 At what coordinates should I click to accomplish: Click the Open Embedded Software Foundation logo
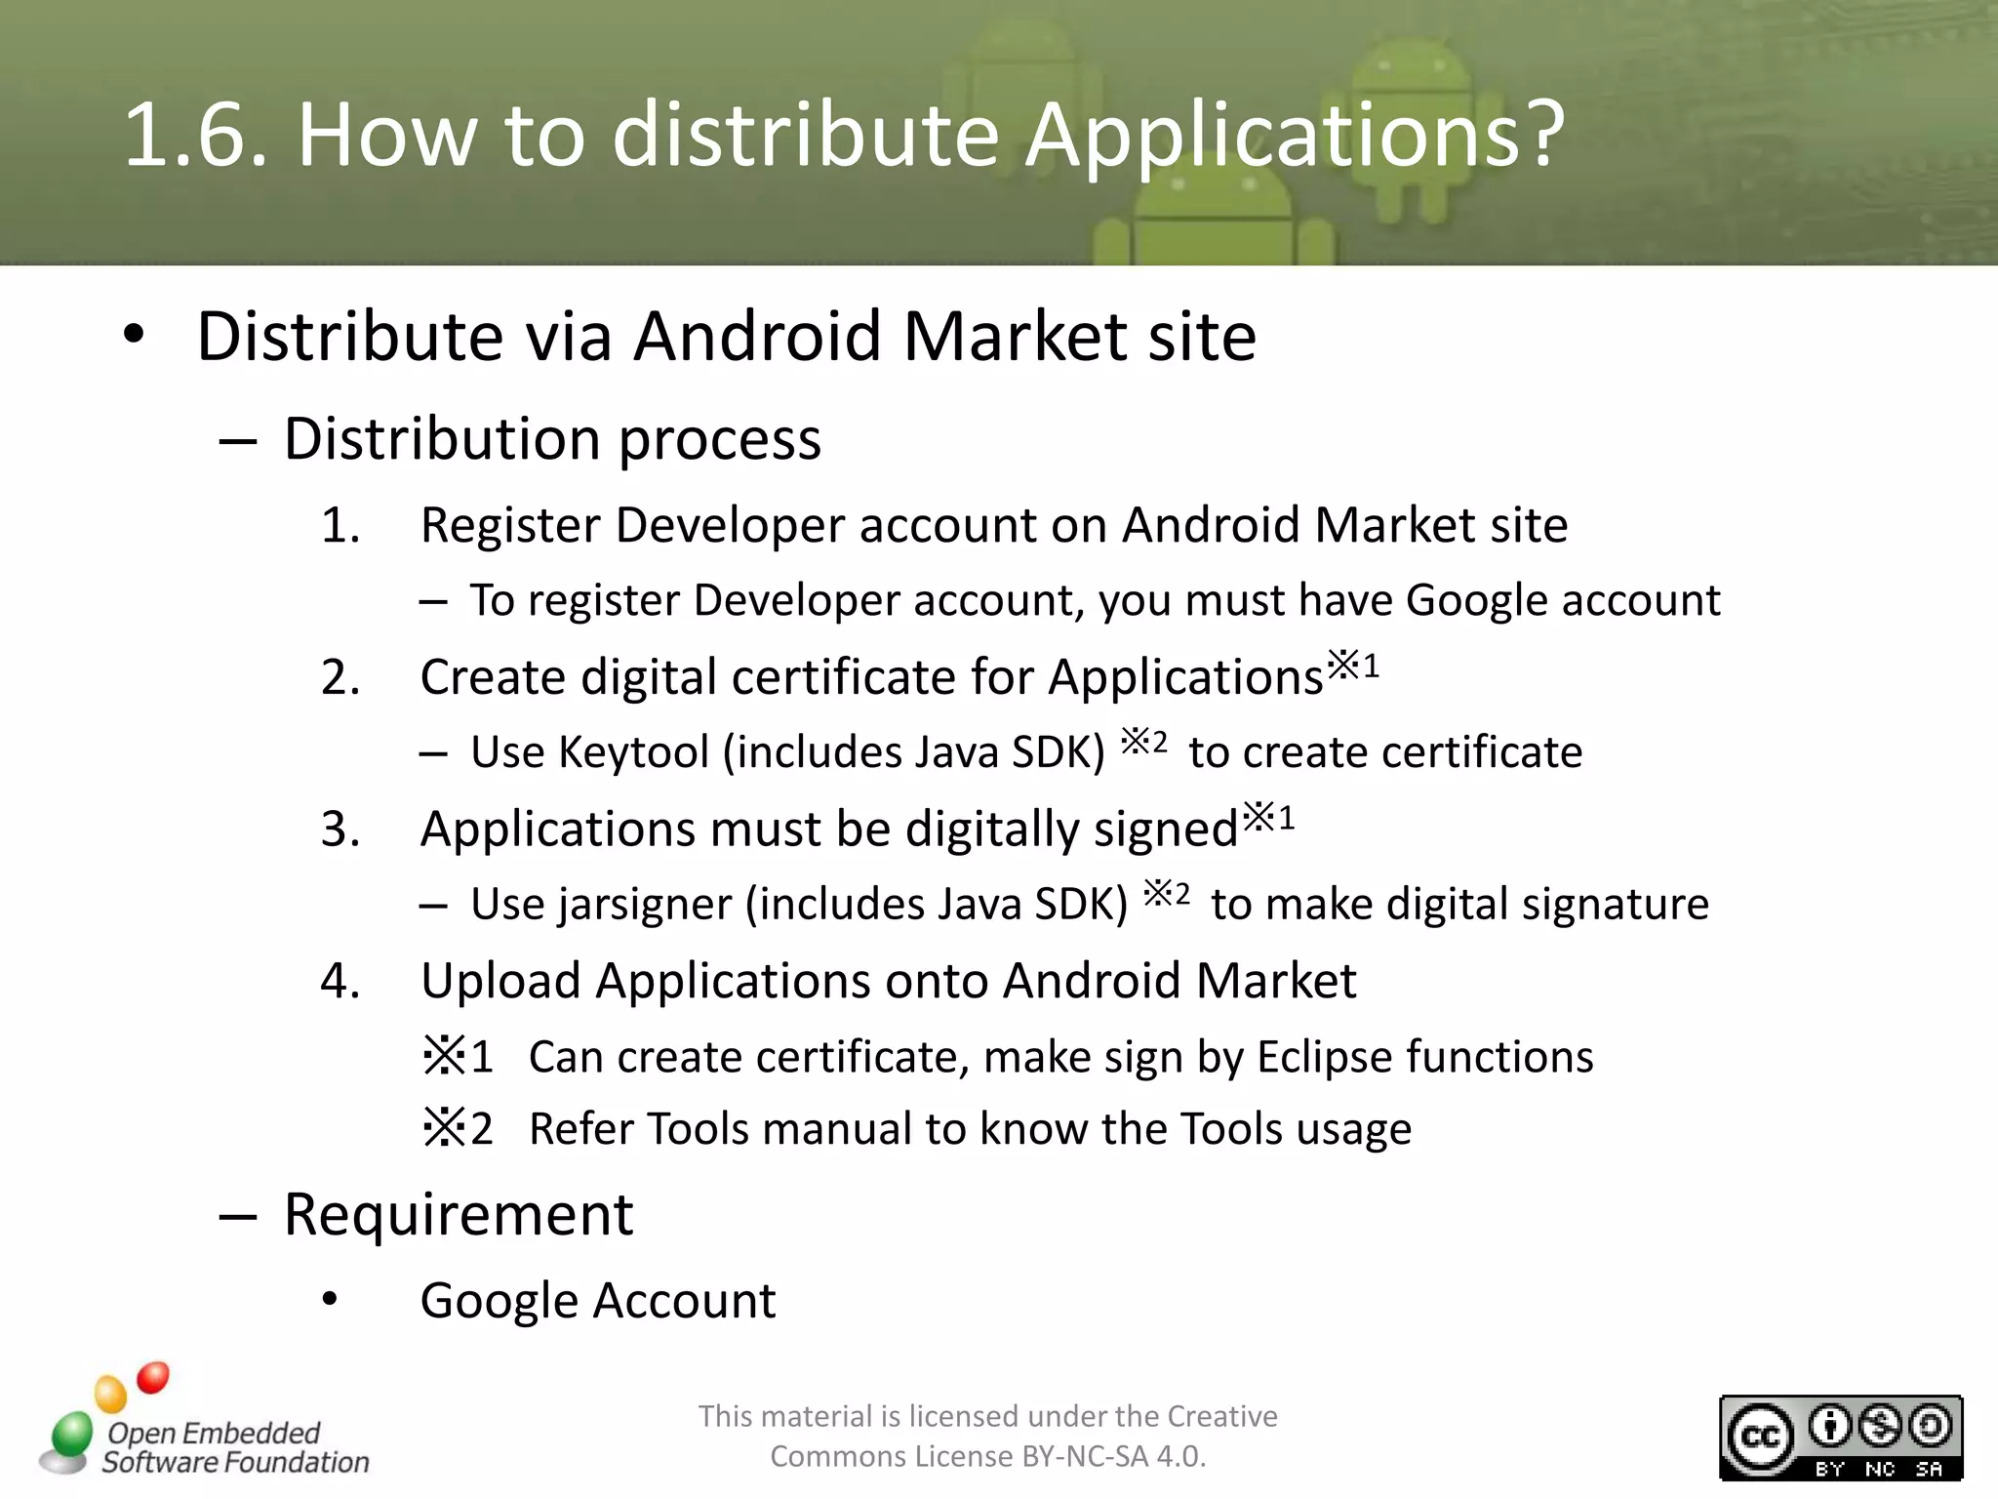[x=204, y=1422]
